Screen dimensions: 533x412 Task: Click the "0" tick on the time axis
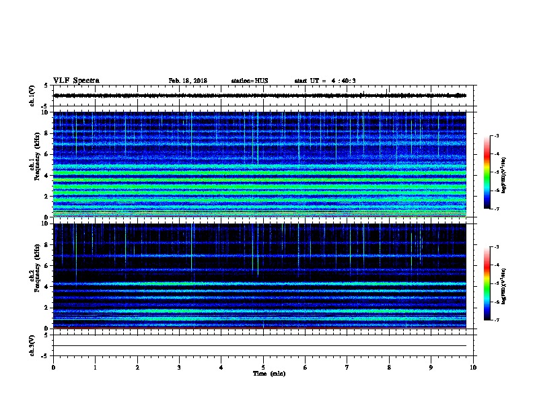click(x=53, y=368)
